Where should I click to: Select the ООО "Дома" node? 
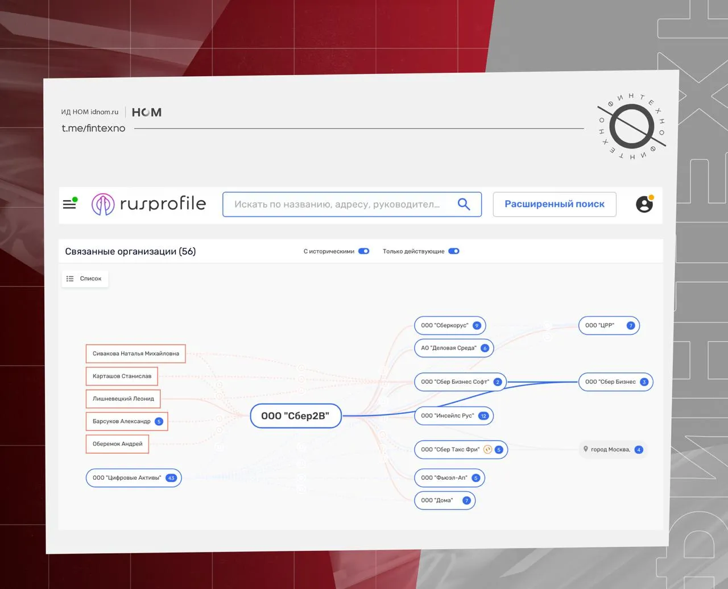tap(445, 501)
